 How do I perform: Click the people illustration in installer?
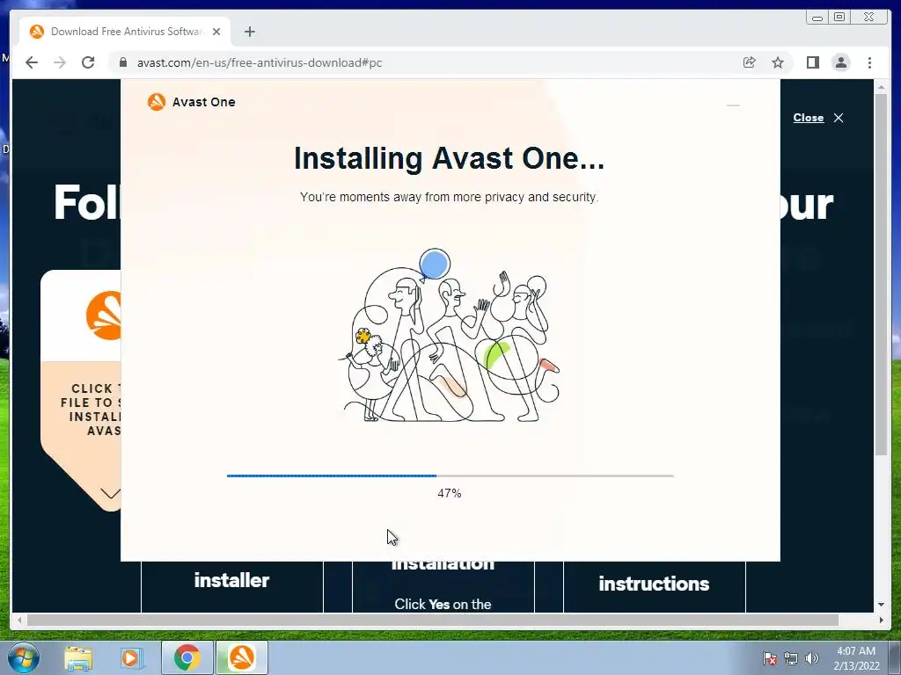point(449,336)
